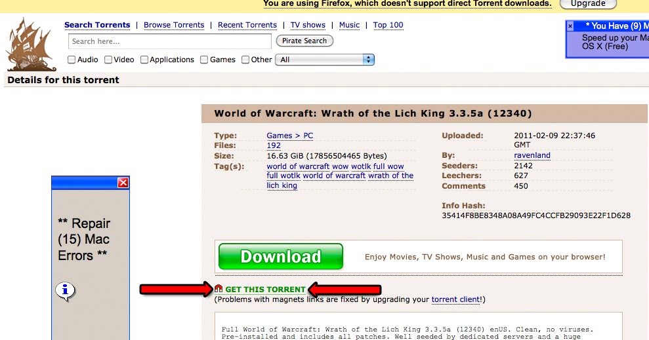Click the Repair (15) Mac Errors ad text

(84, 240)
